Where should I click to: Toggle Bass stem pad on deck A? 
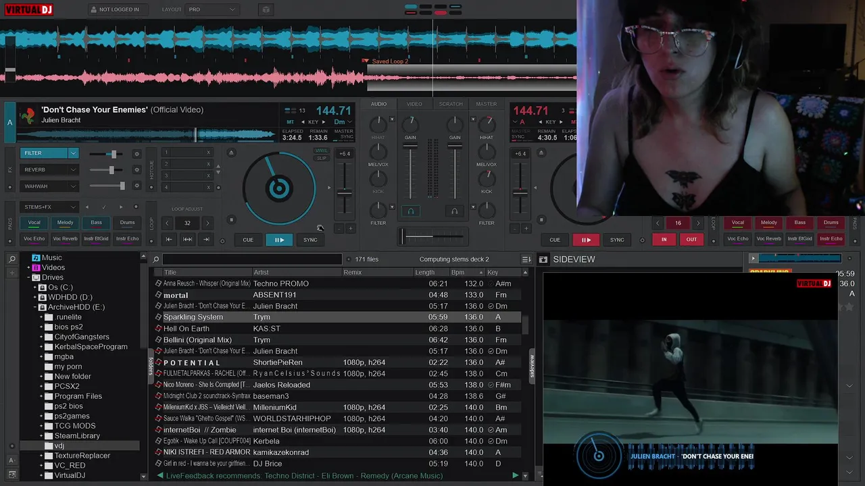click(96, 223)
